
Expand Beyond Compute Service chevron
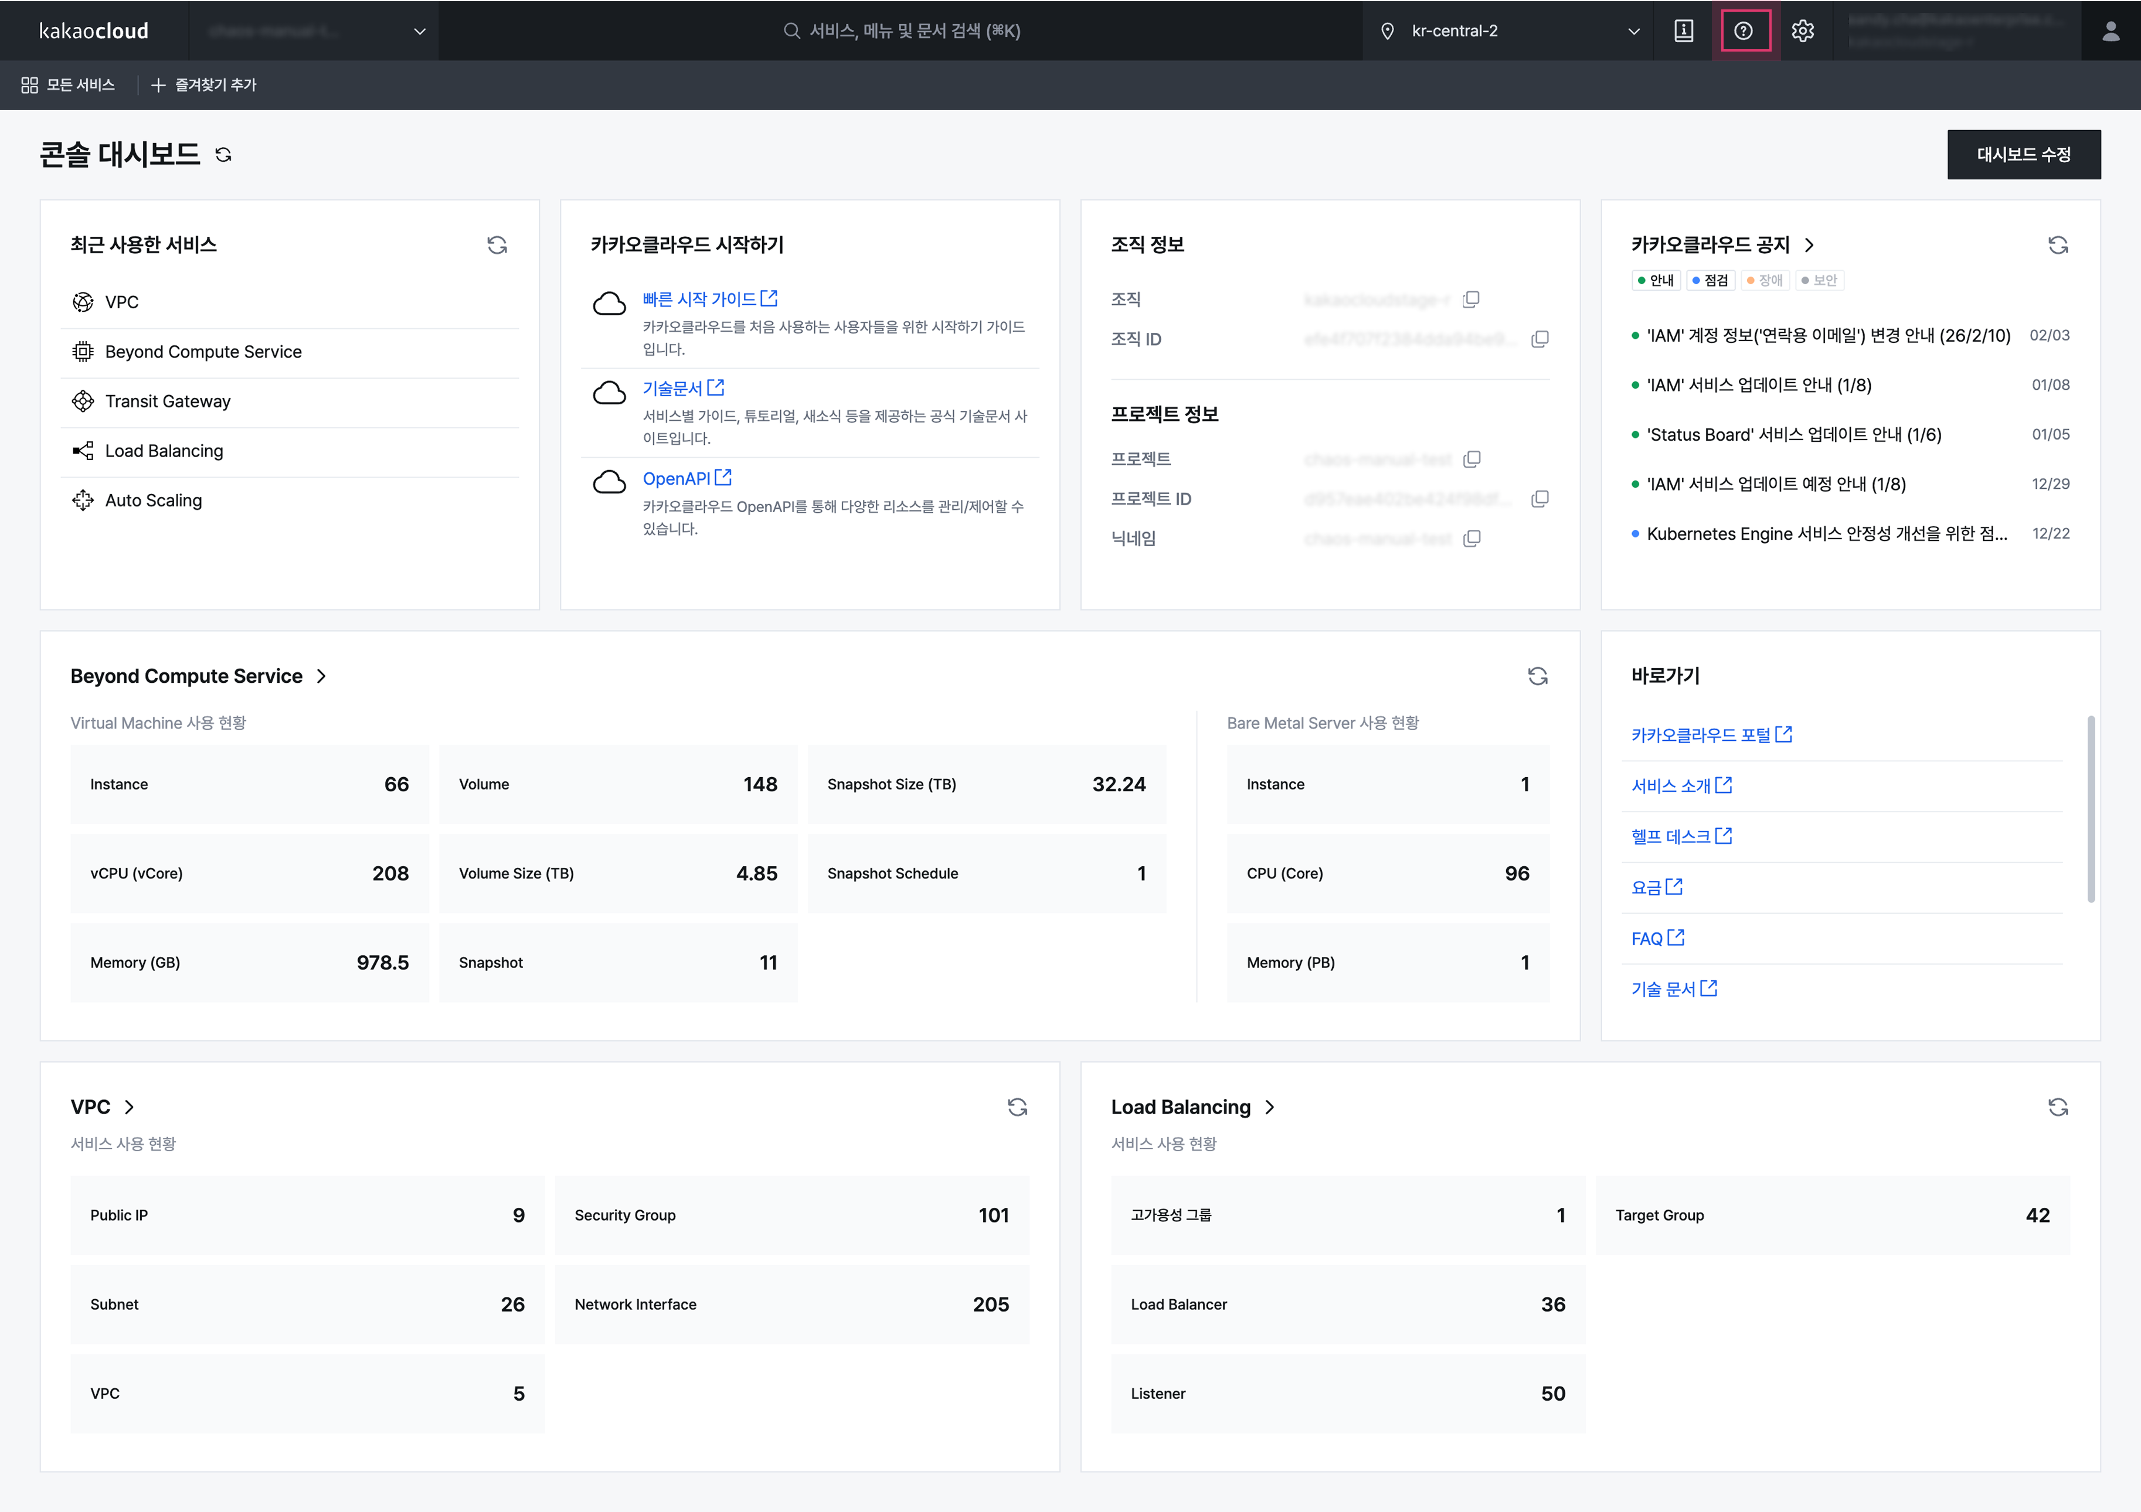click(322, 676)
